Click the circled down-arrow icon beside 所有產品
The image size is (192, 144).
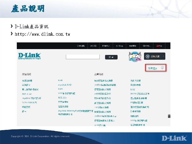(162, 67)
